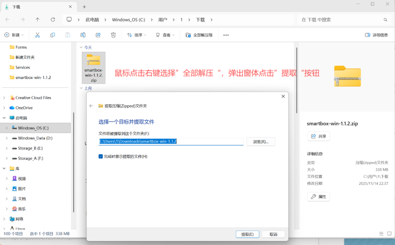This screenshot has width=395, height=245.
Task: Open the three-dot more options menu
Action: point(226,35)
